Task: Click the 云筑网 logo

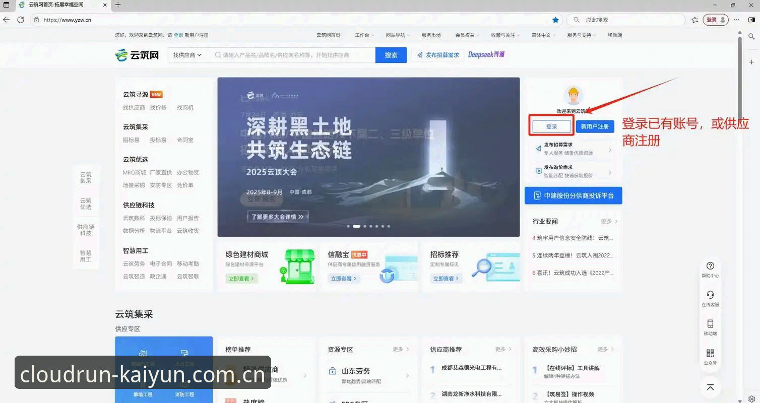Action: pos(137,55)
